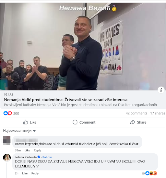
Task: Open the Nemanja Vidić pred studentima article headline
Action: coord(65,100)
